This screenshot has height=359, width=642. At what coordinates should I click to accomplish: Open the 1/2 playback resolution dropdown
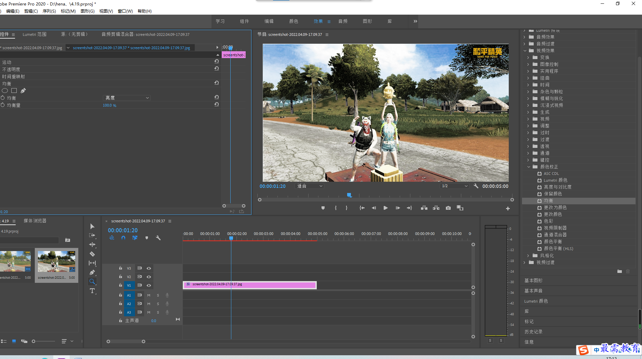[x=454, y=186]
